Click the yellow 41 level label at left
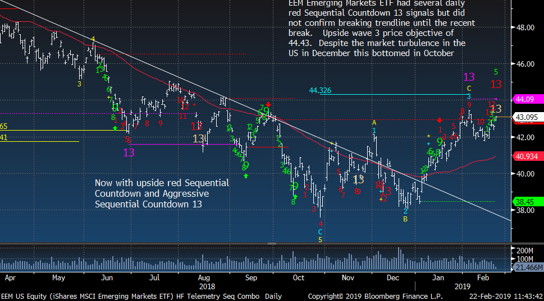The height and width of the screenshot is (301, 544). 3,137
